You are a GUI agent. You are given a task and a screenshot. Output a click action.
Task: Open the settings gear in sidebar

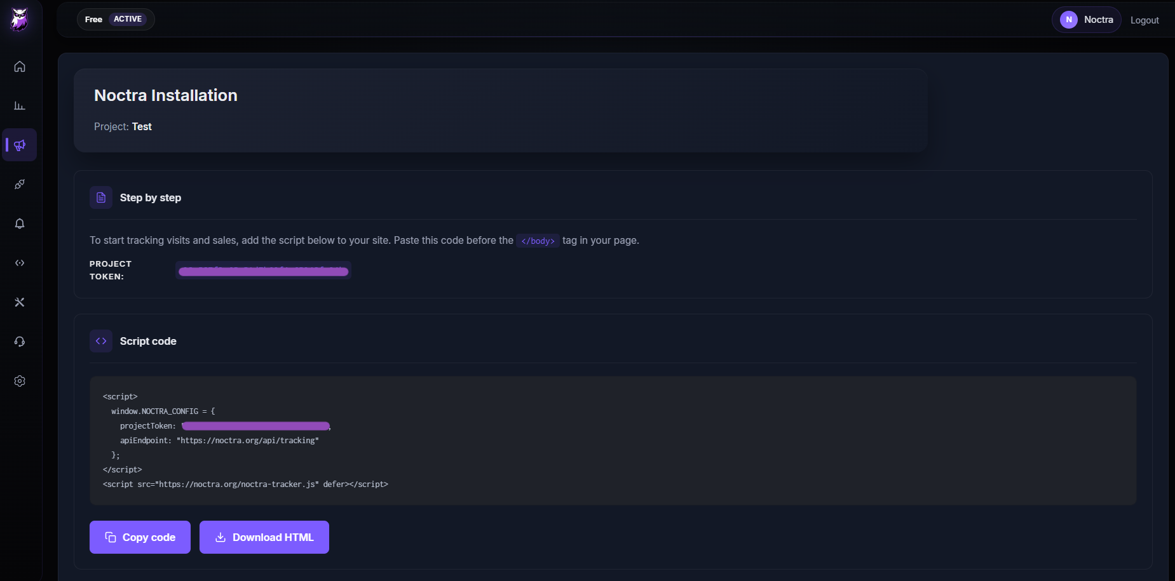20,381
